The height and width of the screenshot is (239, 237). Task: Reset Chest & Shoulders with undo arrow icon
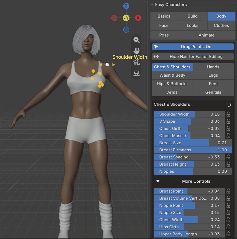coord(228,105)
